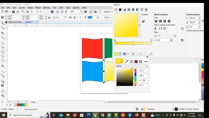Click the Page 1 tab

coord(34,102)
